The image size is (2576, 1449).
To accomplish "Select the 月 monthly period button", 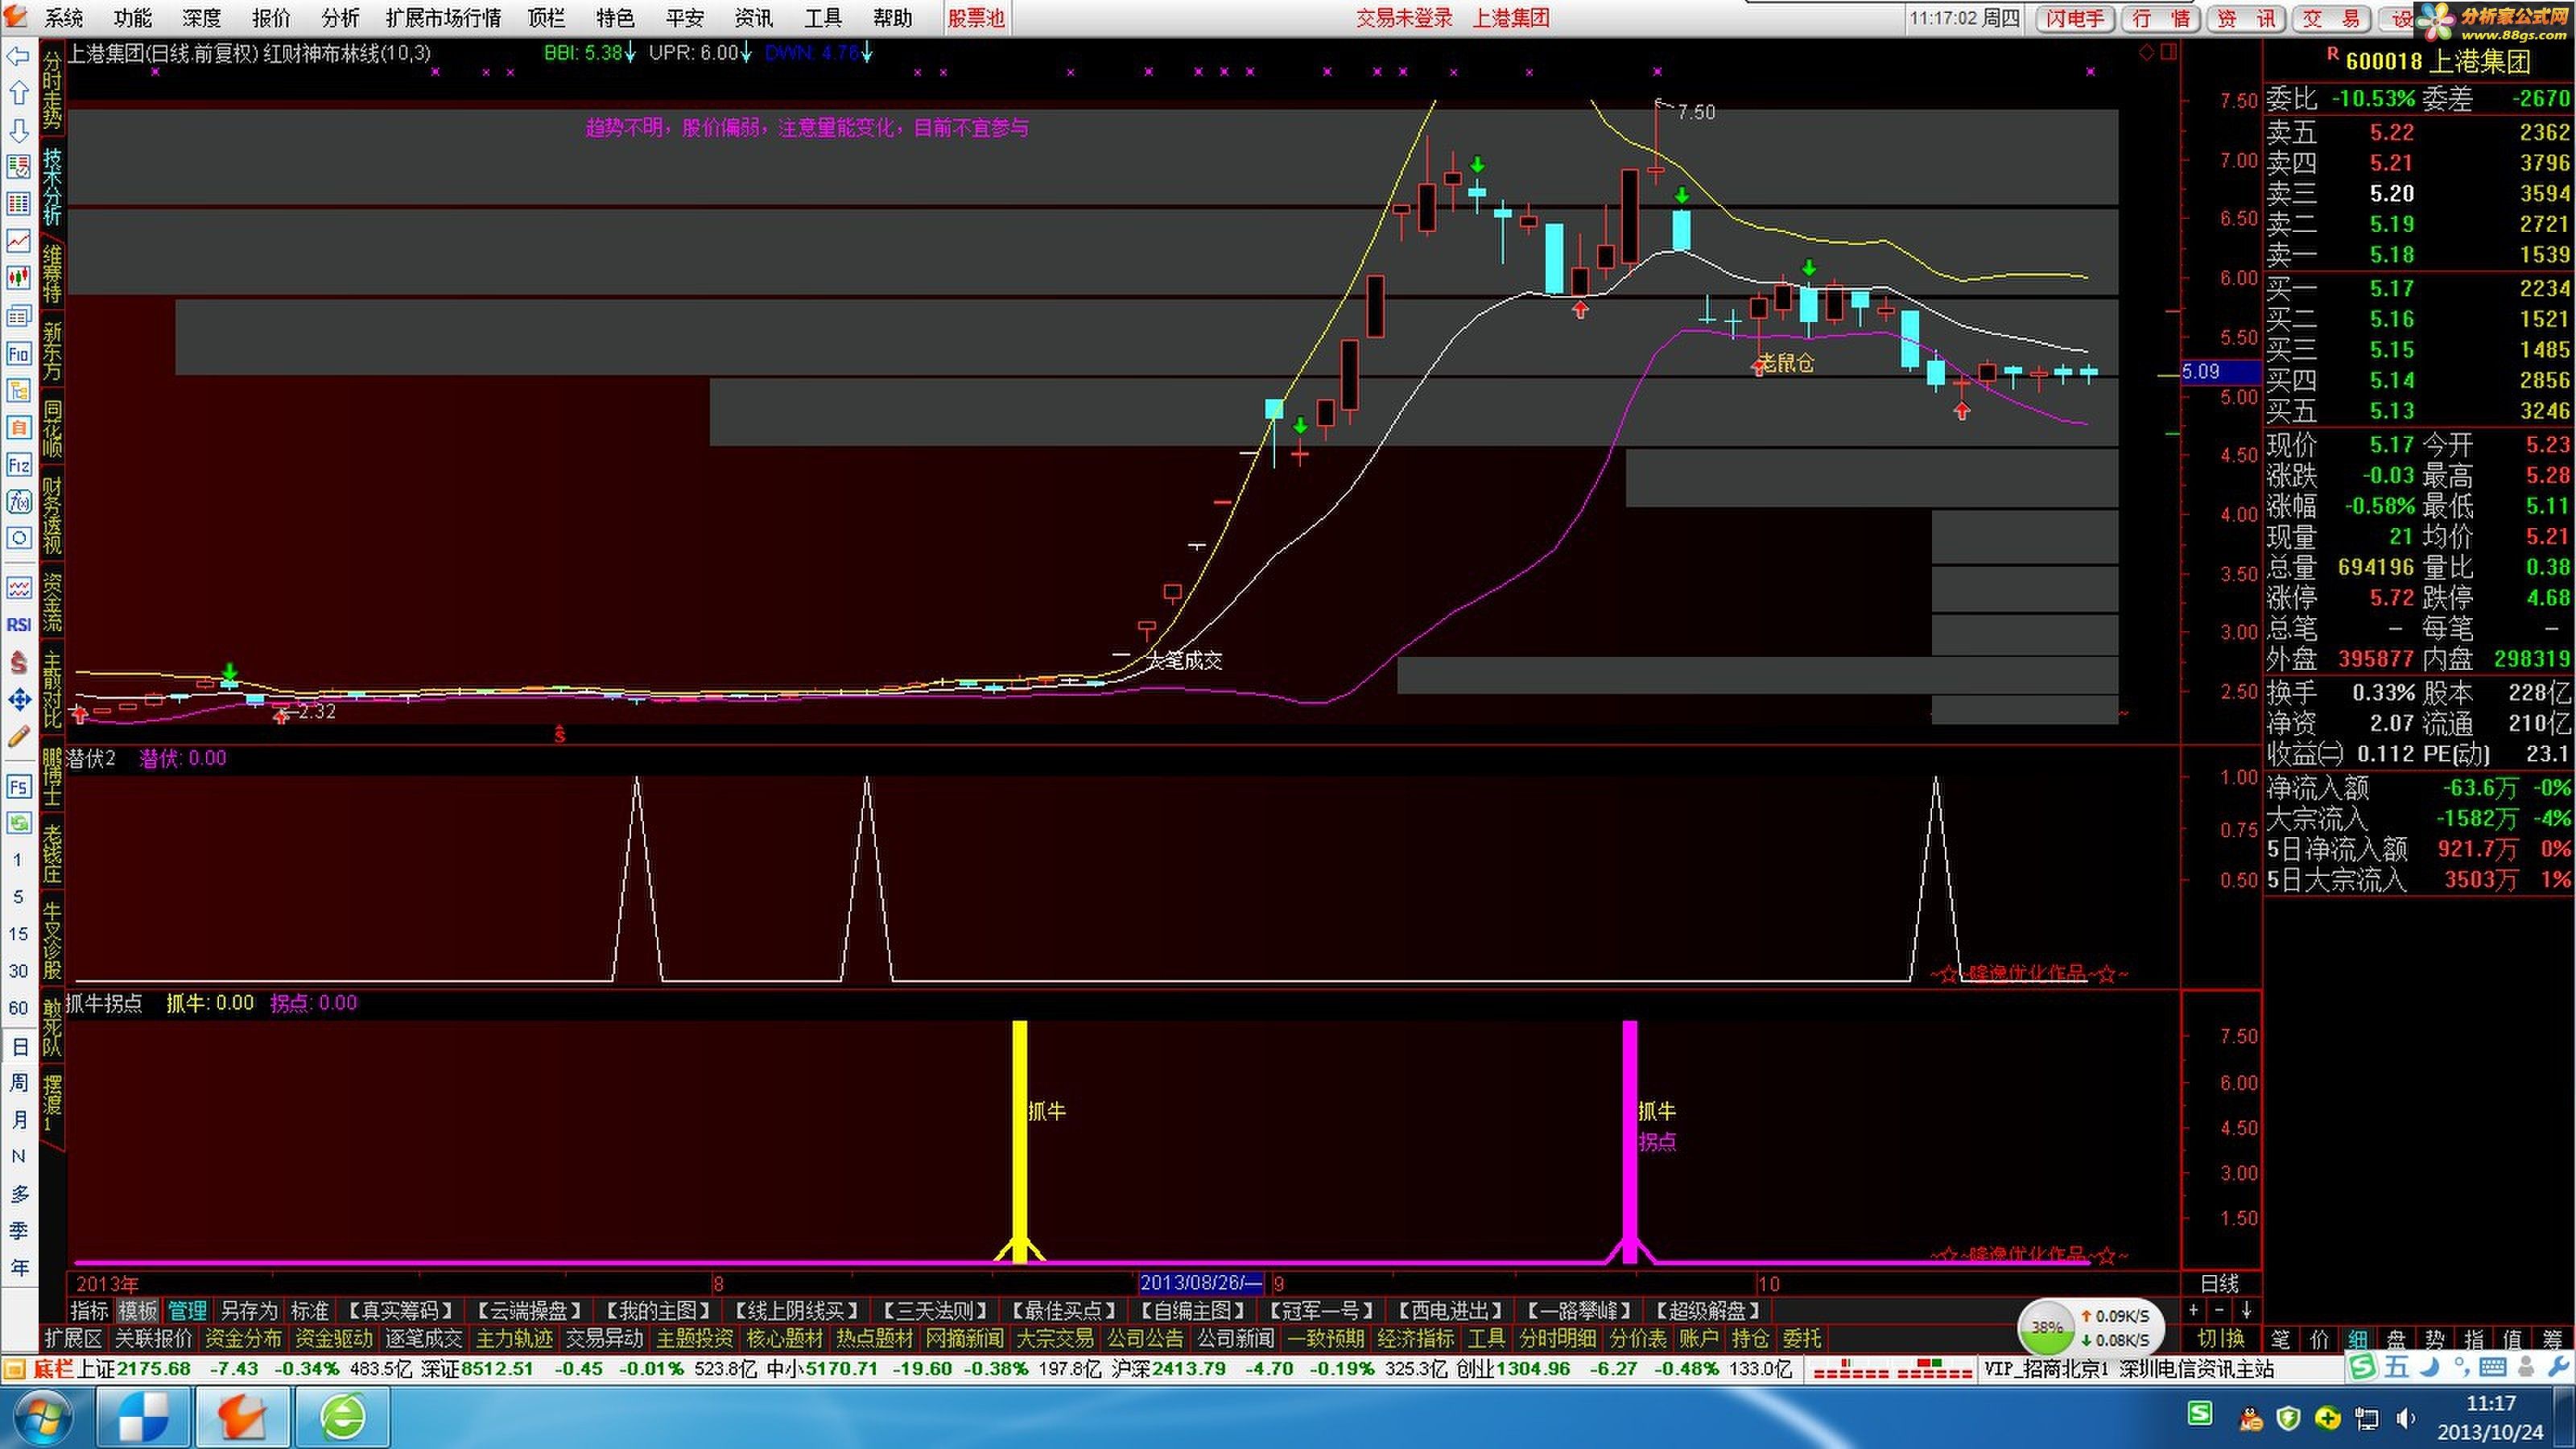I will 19,1120.
